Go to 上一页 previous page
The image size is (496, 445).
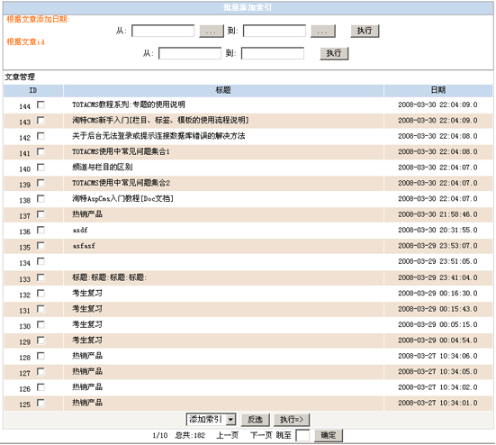(x=227, y=436)
